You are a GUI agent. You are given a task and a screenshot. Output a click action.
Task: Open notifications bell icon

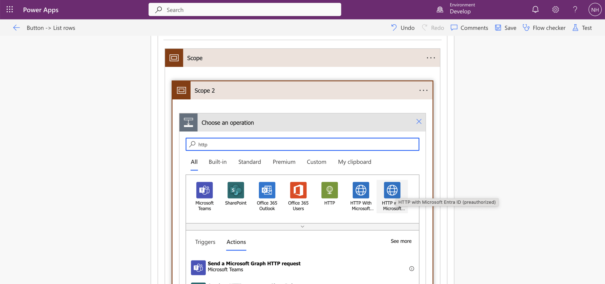[x=535, y=10]
